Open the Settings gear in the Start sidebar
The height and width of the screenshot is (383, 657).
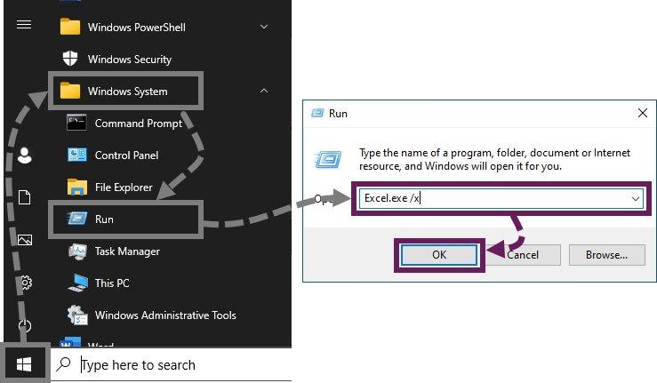26,283
